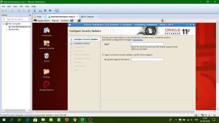This screenshot has width=219, height=123.
Task: Open the Windows Start menu
Action: pyautogui.click(x=4, y=120)
